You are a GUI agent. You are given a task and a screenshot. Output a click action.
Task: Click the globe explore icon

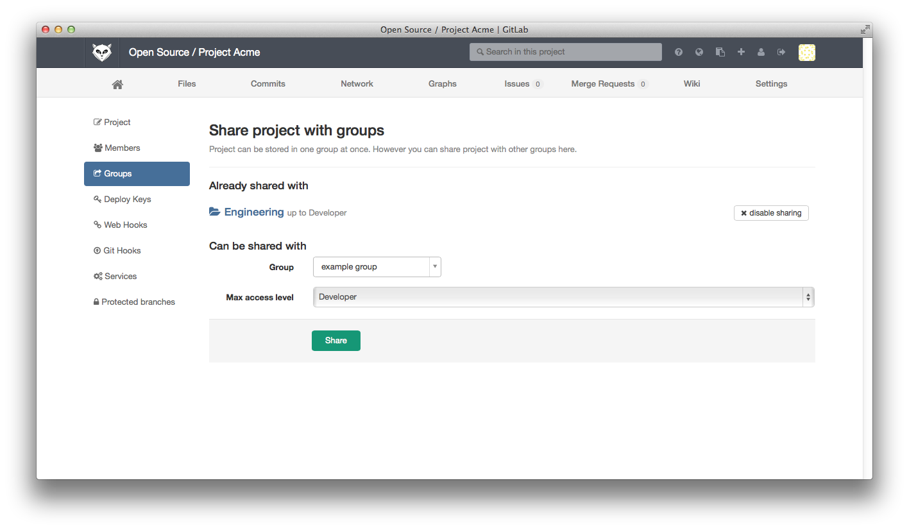pyautogui.click(x=699, y=52)
